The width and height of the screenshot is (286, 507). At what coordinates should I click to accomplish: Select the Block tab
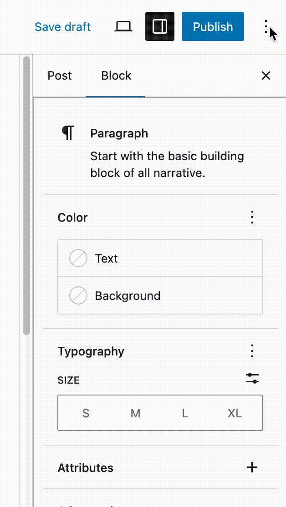116,76
